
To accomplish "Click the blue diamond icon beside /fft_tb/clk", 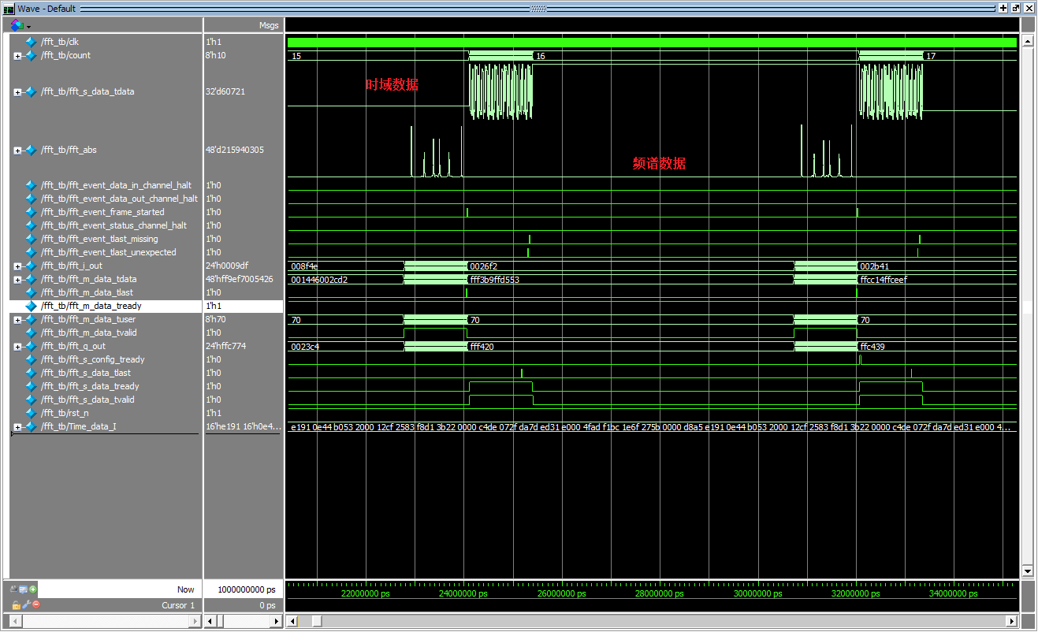I will pos(30,41).
